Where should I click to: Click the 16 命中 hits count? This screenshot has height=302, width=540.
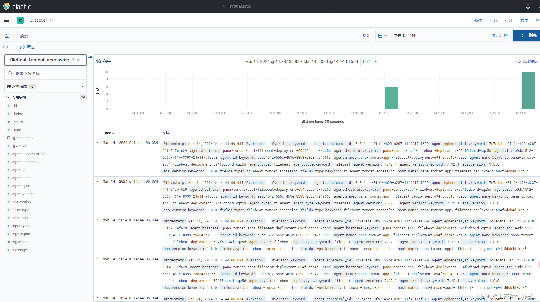coord(104,61)
